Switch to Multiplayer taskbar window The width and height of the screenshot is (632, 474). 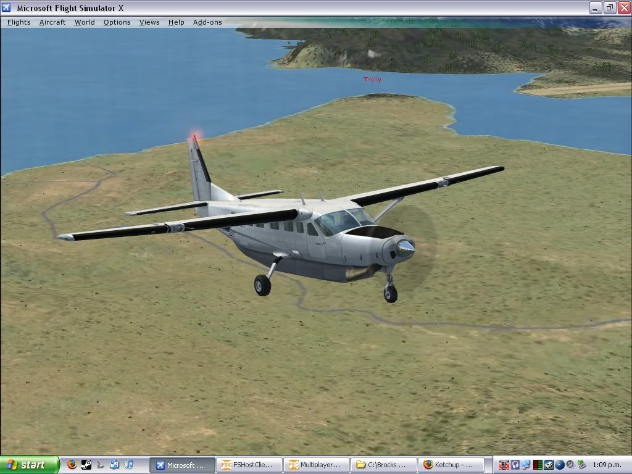point(316,465)
